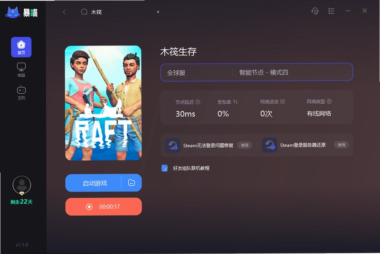The height and width of the screenshot is (254, 380).
Task: Open the 全球服 server region selector
Action: point(197,73)
